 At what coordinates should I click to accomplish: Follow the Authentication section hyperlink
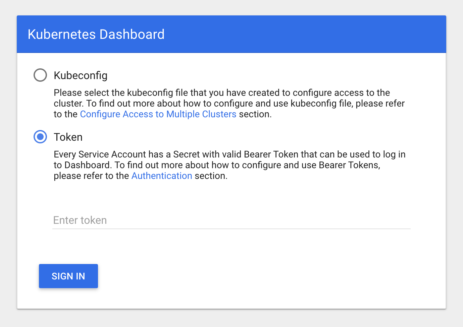[162, 176]
